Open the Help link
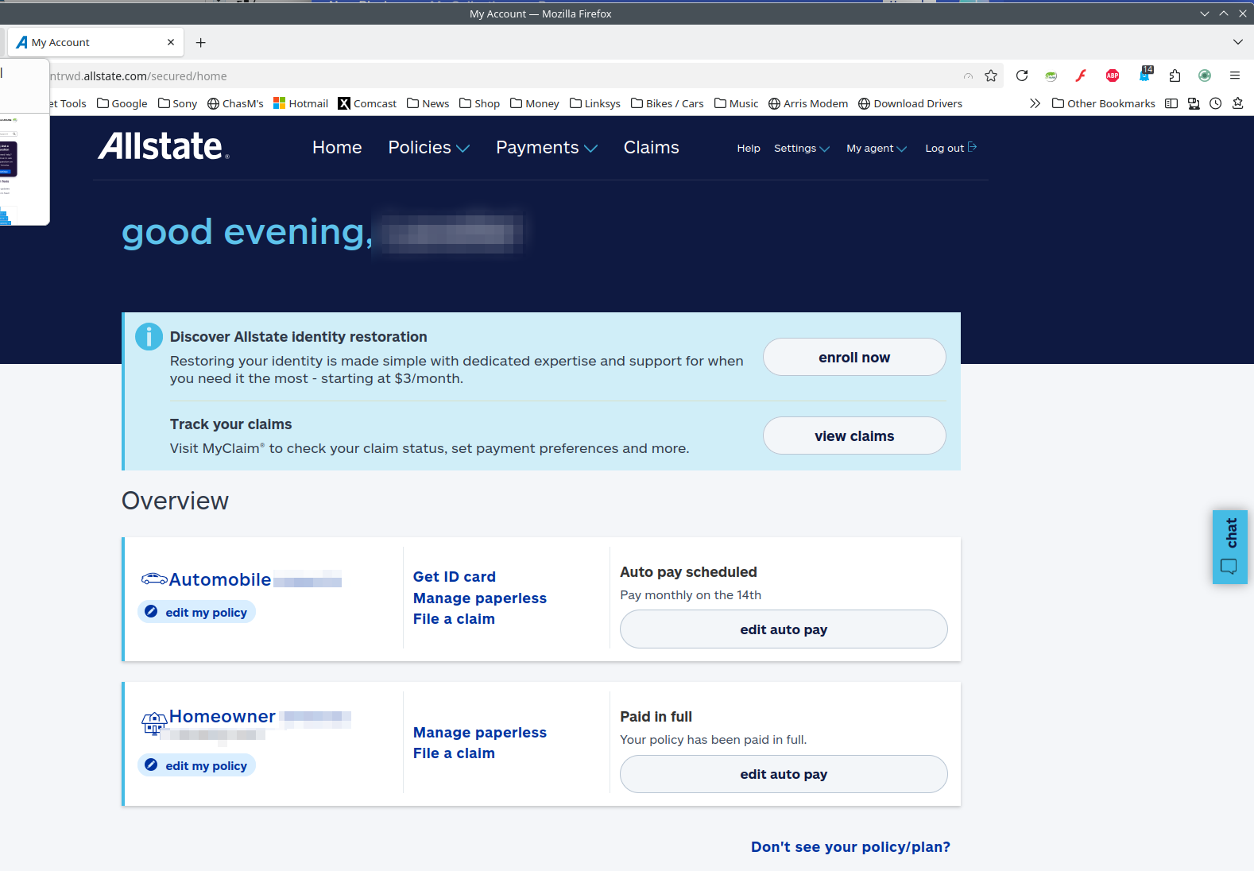The image size is (1254, 871). click(749, 148)
